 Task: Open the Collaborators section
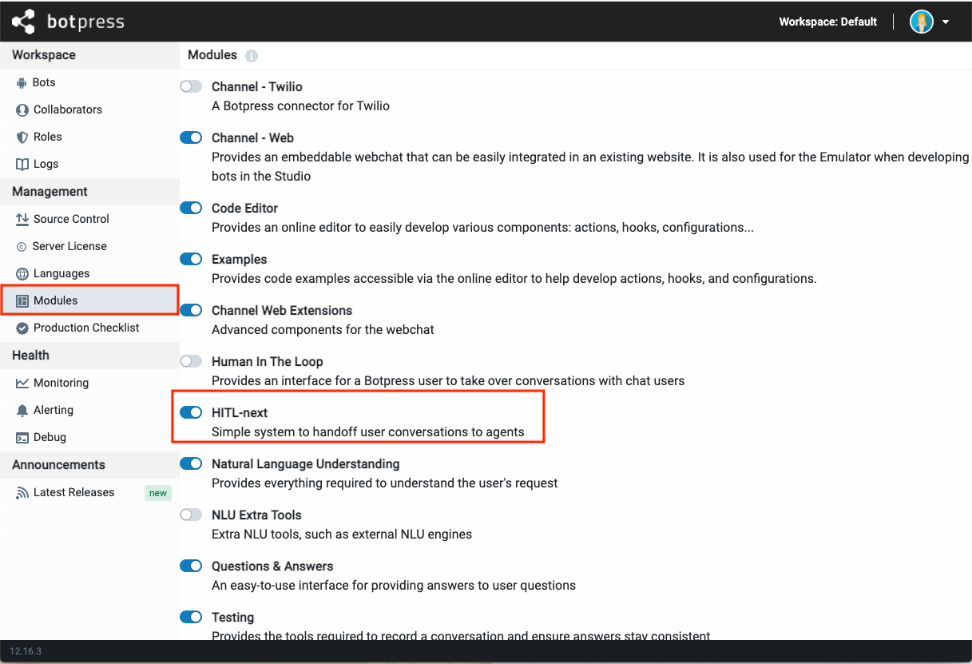22,109
